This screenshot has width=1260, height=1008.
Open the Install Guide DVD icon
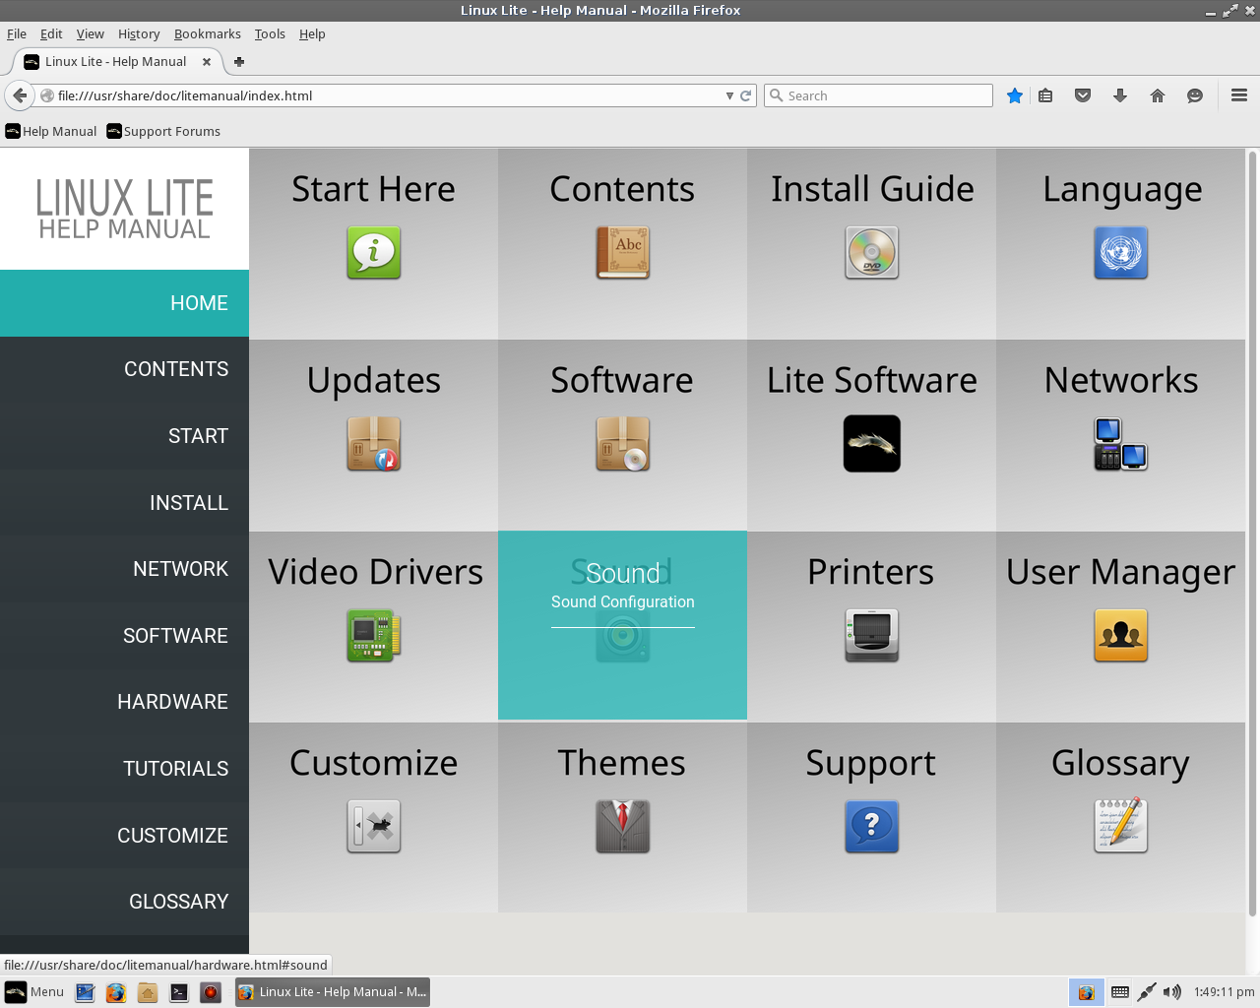(871, 253)
